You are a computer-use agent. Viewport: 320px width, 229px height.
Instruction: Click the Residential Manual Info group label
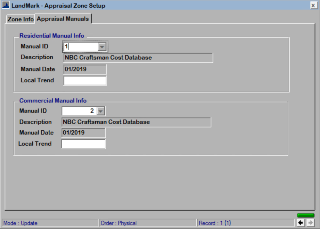[x=52, y=36]
